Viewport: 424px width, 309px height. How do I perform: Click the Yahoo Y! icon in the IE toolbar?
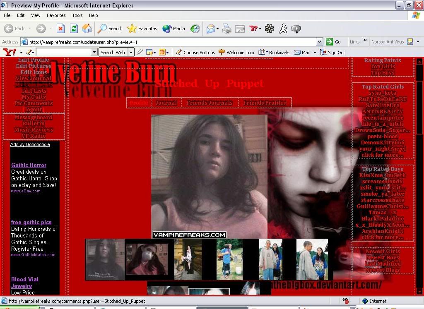point(253,28)
